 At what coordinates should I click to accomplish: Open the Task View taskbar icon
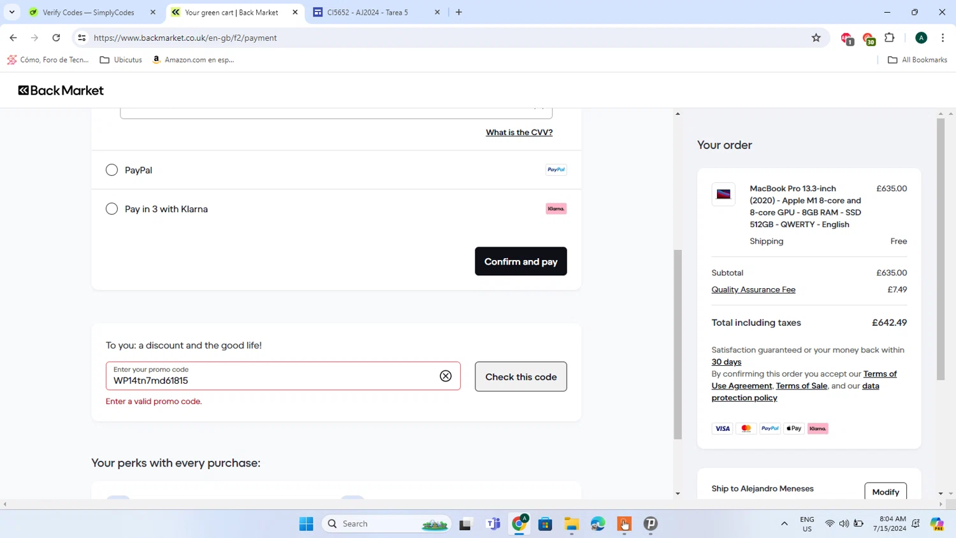pos(465,524)
